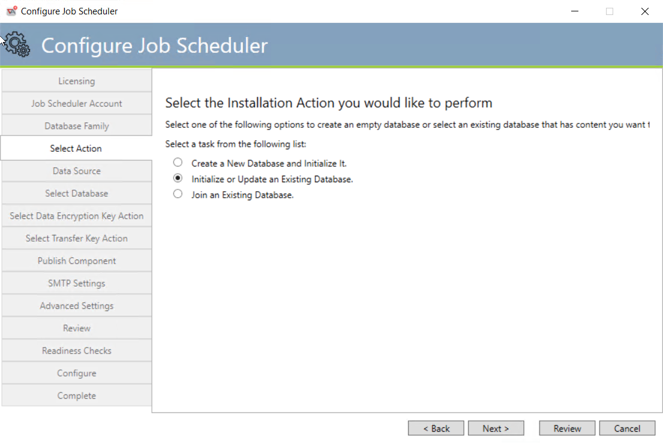Switch to the Data Source step
Viewport: 663px width, 443px height.
pos(76,170)
